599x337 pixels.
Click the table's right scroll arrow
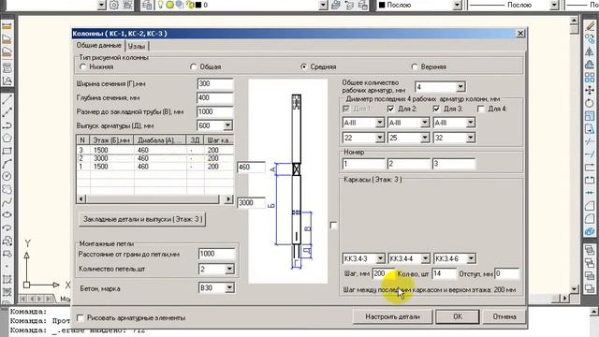(x=228, y=199)
